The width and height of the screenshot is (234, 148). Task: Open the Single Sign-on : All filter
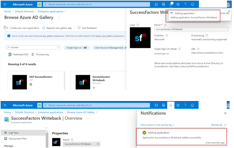coord(77,48)
